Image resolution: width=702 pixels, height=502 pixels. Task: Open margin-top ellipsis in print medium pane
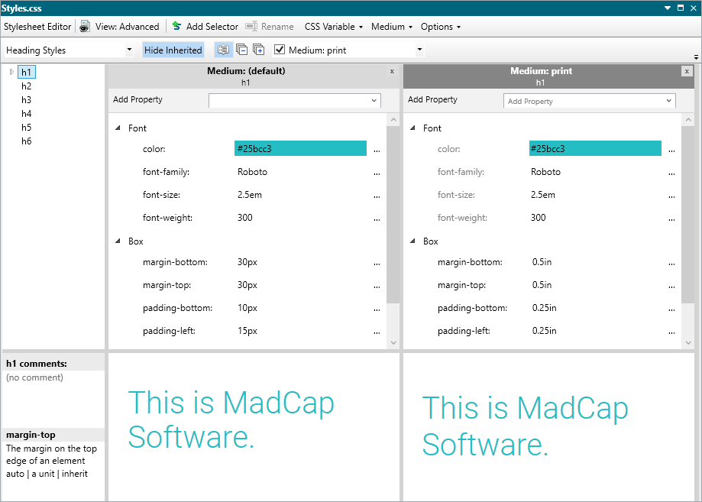pyautogui.click(x=671, y=287)
